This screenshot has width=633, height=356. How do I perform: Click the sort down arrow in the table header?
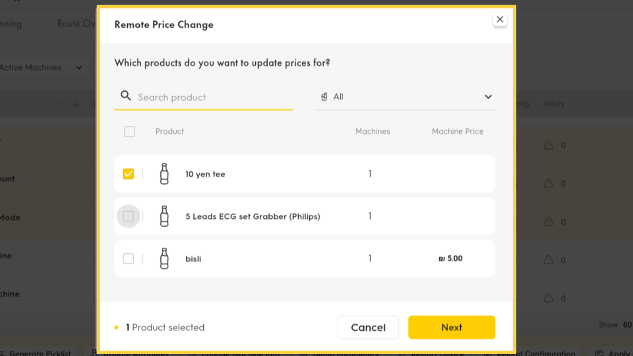[x=76, y=104]
